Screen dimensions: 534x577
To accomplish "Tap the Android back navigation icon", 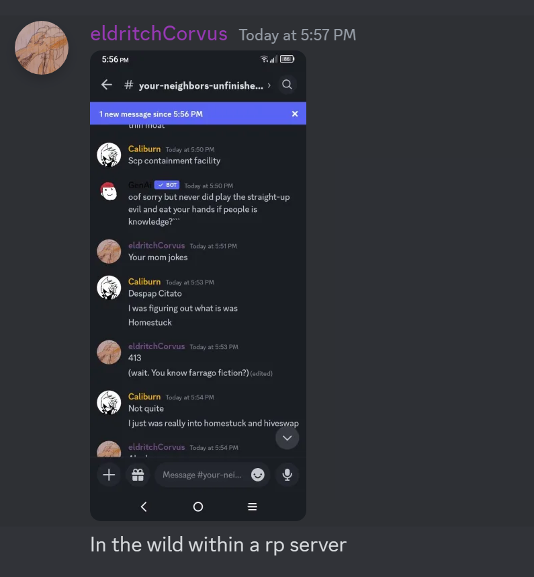I will click(x=144, y=506).
